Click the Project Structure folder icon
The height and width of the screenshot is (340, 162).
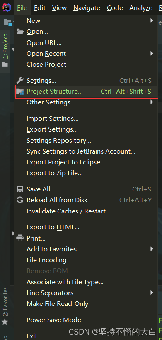20,92
